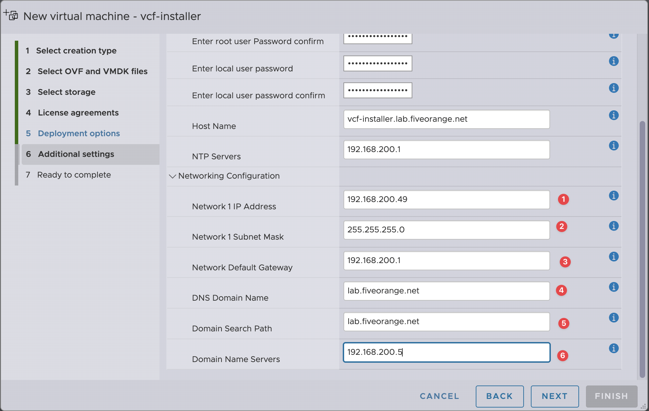This screenshot has width=649, height=411.
Task: Open info icon for Network 1 IP Address
Action: (614, 196)
